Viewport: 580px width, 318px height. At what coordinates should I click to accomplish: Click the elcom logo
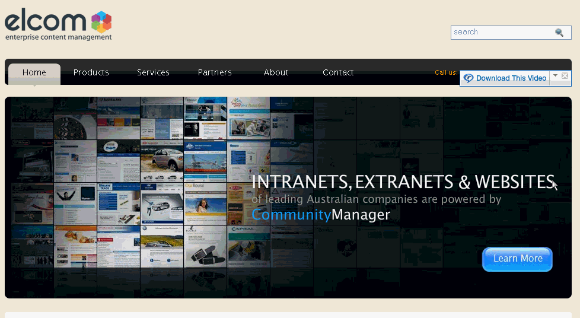click(x=58, y=24)
